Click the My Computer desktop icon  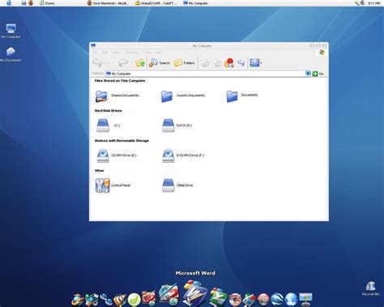tap(11, 31)
